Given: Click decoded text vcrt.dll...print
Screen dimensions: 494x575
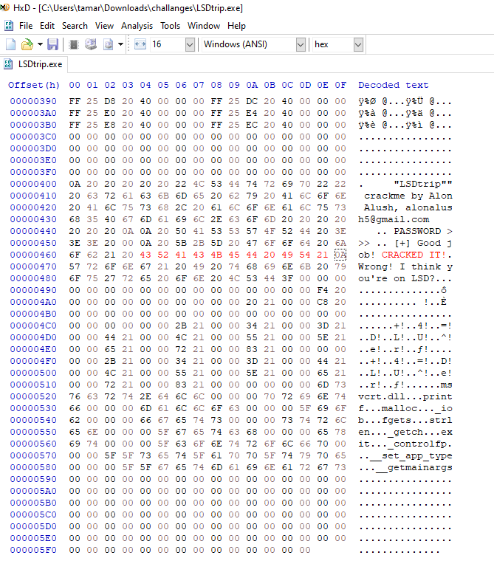Looking at the screenshot, I should click(405, 397).
